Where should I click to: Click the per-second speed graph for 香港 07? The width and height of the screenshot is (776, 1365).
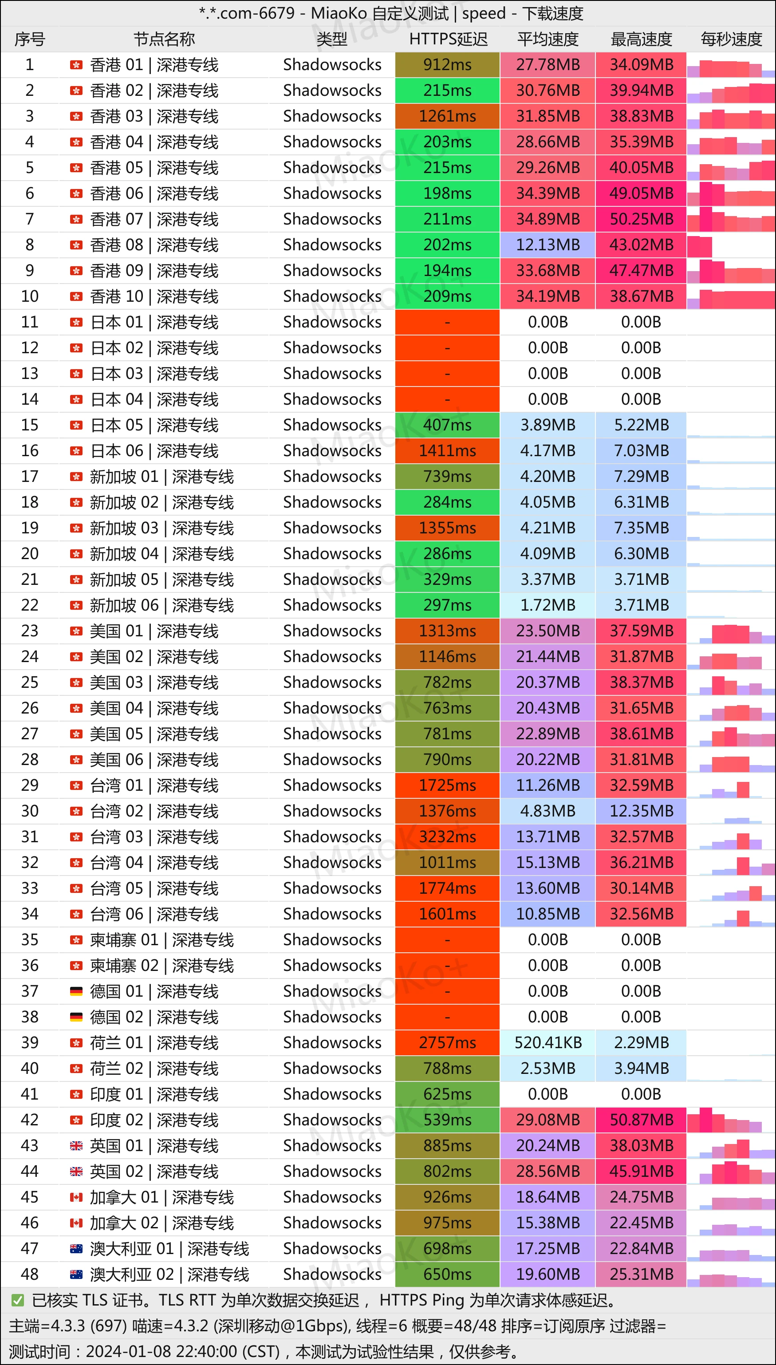click(731, 219)
